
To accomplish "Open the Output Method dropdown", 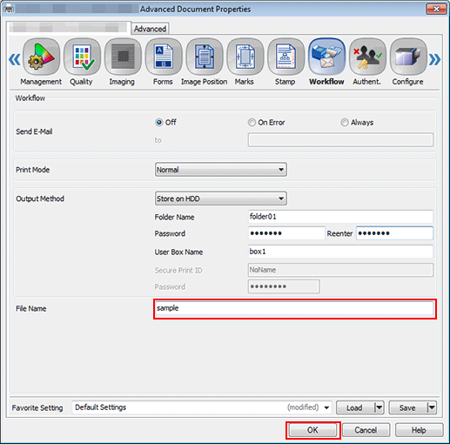I will point(221,198).
